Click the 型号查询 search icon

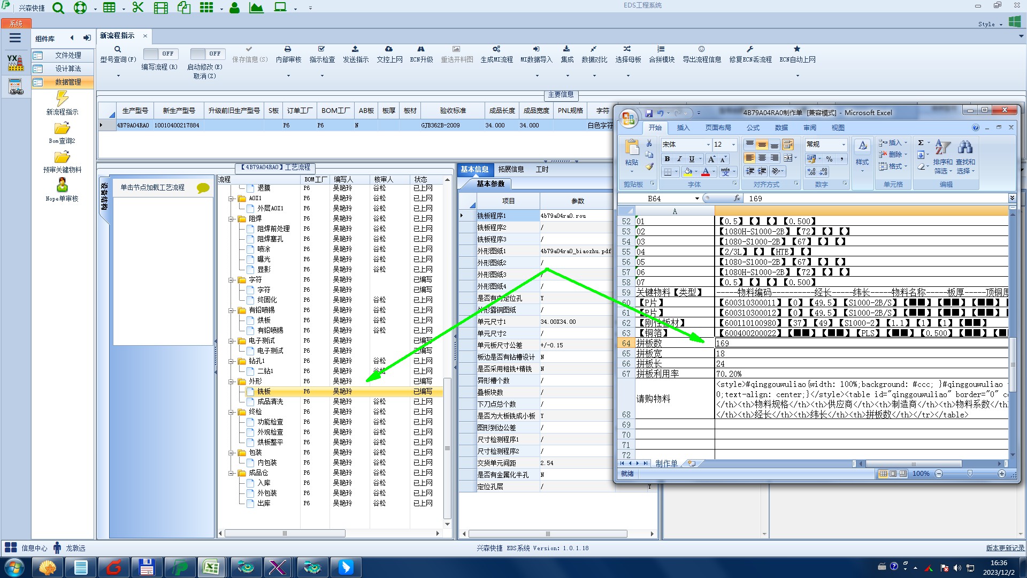coord(118,49)
